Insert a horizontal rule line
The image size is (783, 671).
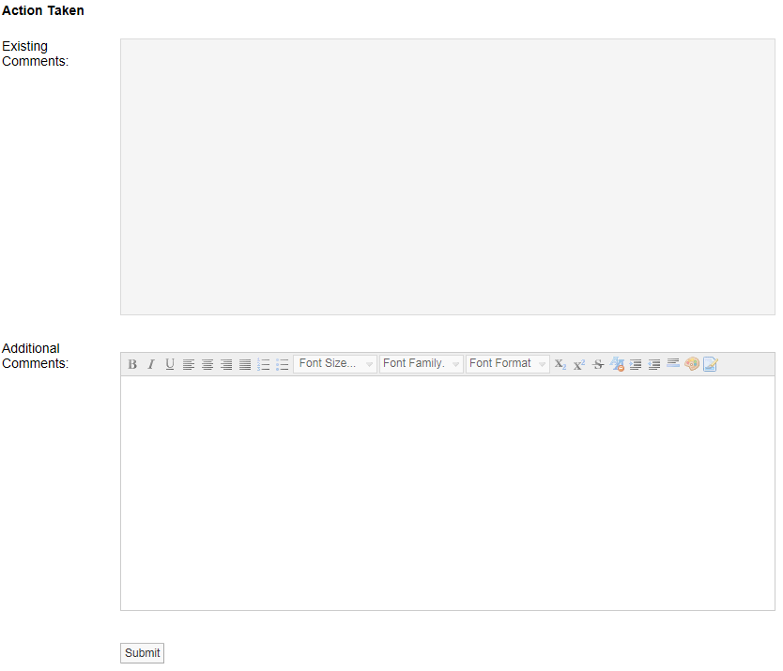pos(673,362)
